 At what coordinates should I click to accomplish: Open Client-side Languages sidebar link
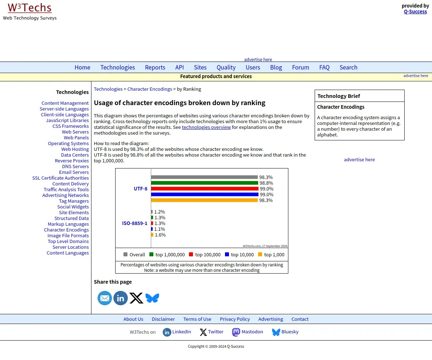pyautogui.click(x=65, y=114)
